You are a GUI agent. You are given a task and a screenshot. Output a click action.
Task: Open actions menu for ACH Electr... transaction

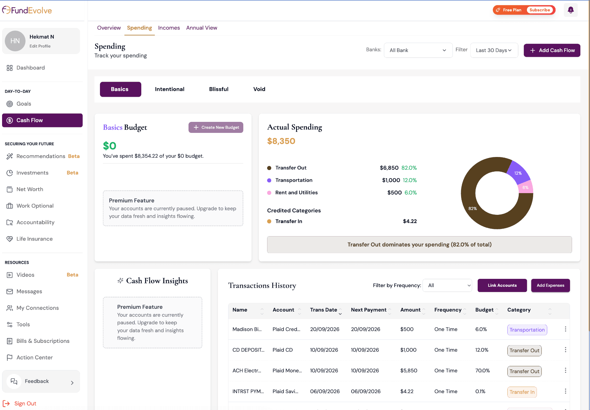pyautogui.click(x=566, y=370)
